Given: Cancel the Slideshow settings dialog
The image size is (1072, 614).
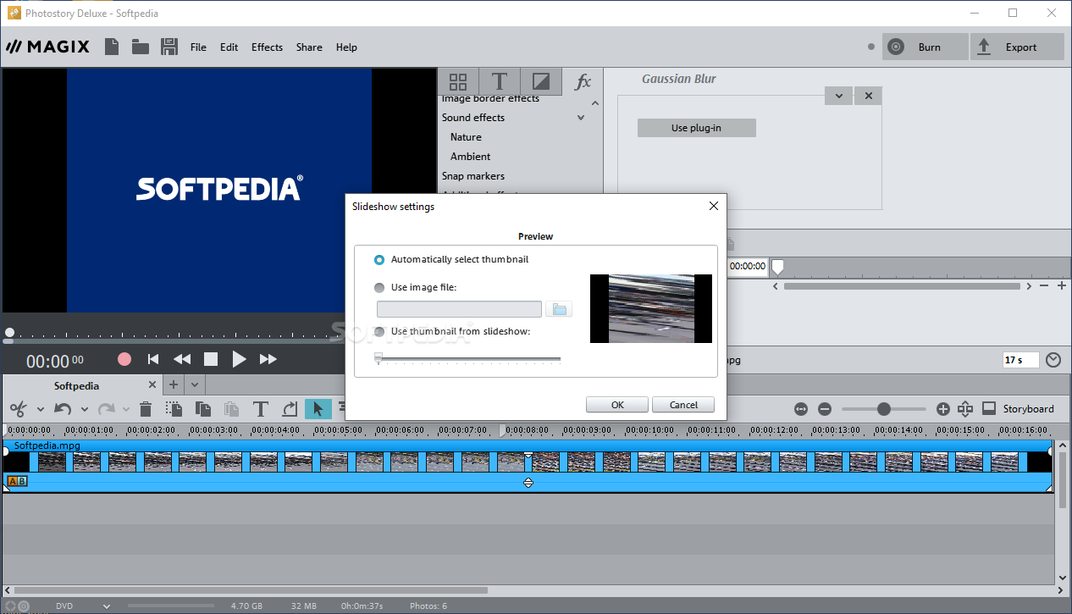Looking at the screenshot, I should (683, 405).
